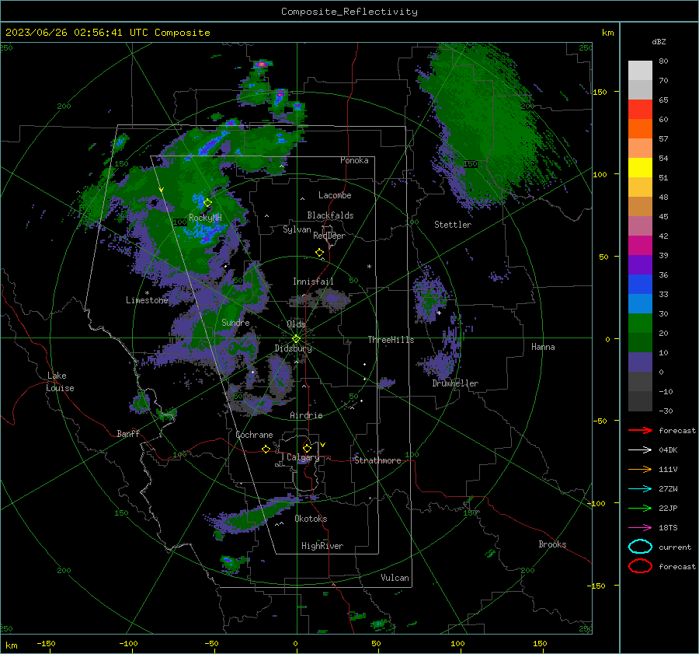Click the Banff city label
The width and height of the screenshot is (699, 654).
[x=128, y=433]
